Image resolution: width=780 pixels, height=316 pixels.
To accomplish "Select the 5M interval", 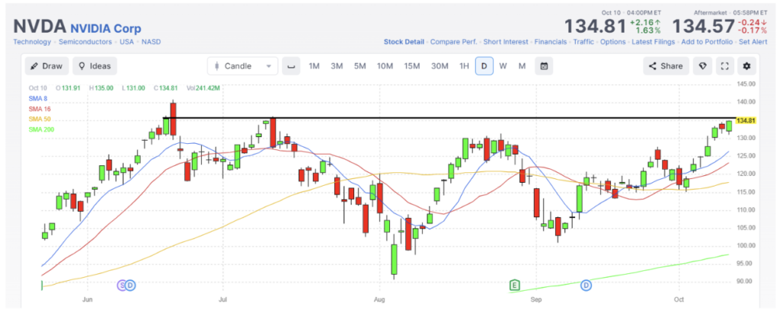I will point(360,66).
